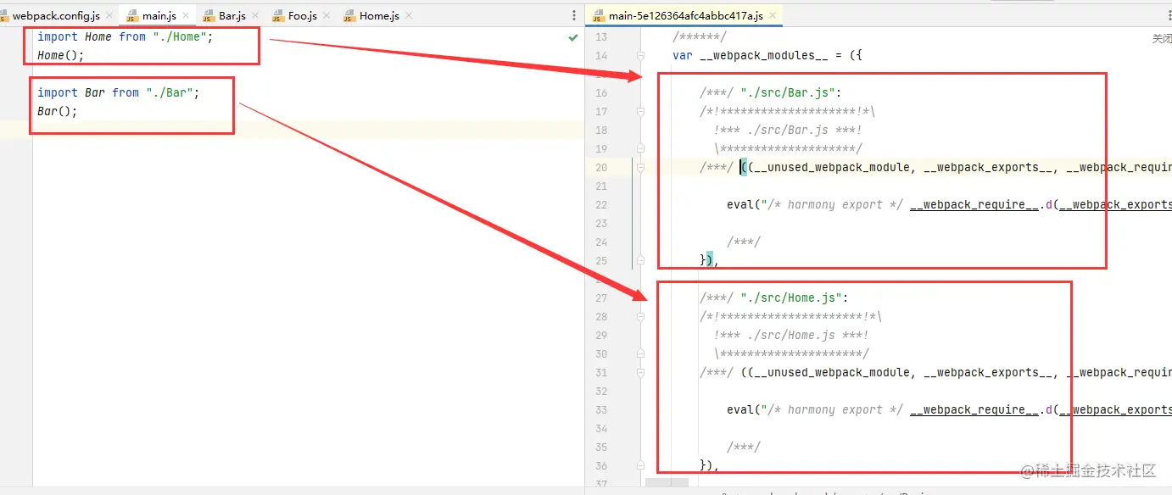1172x495 pixels.
Task: Close the Foo.js tab
Action: pos(325,15)
